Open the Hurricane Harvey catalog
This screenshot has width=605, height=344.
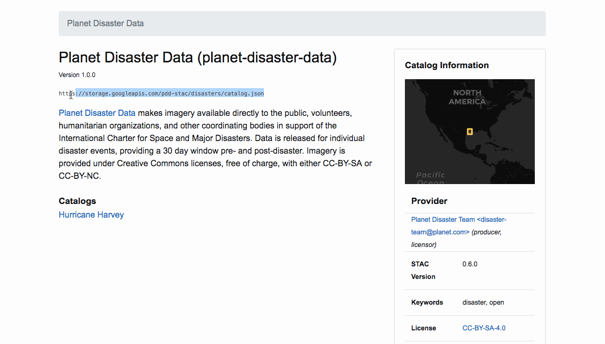pos(91,214)
